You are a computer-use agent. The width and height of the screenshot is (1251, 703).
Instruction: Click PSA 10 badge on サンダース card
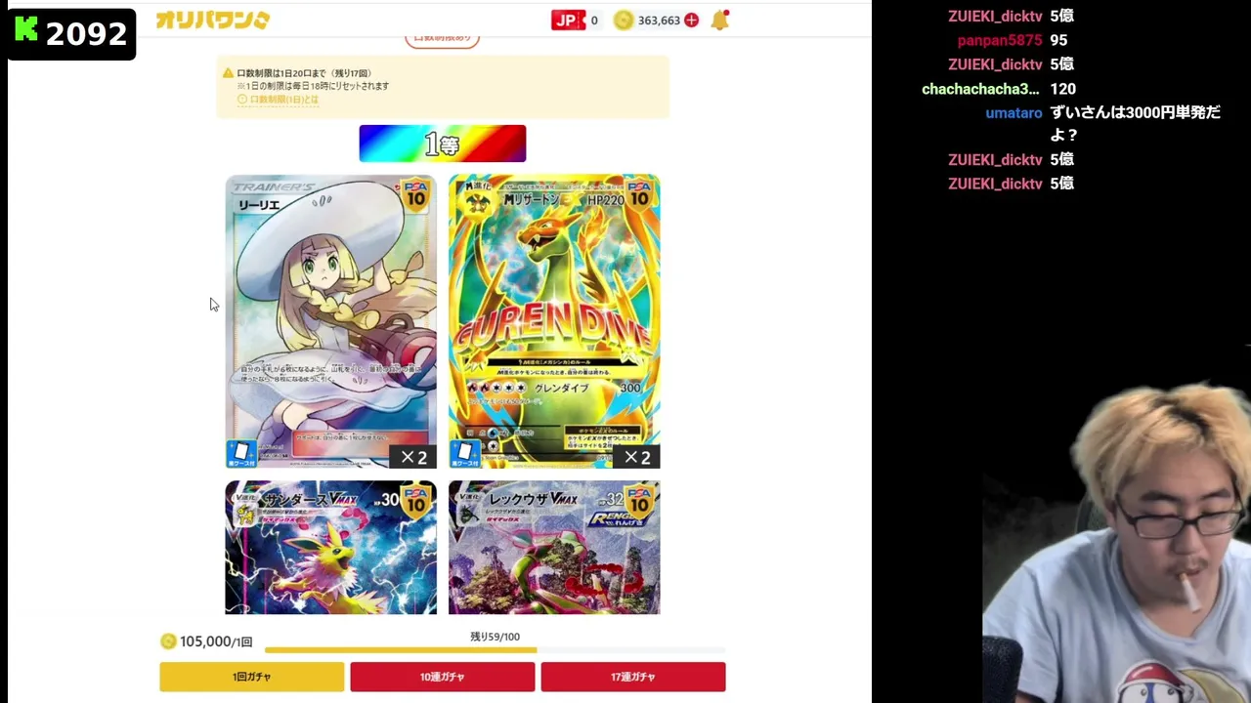coord(416,500)
